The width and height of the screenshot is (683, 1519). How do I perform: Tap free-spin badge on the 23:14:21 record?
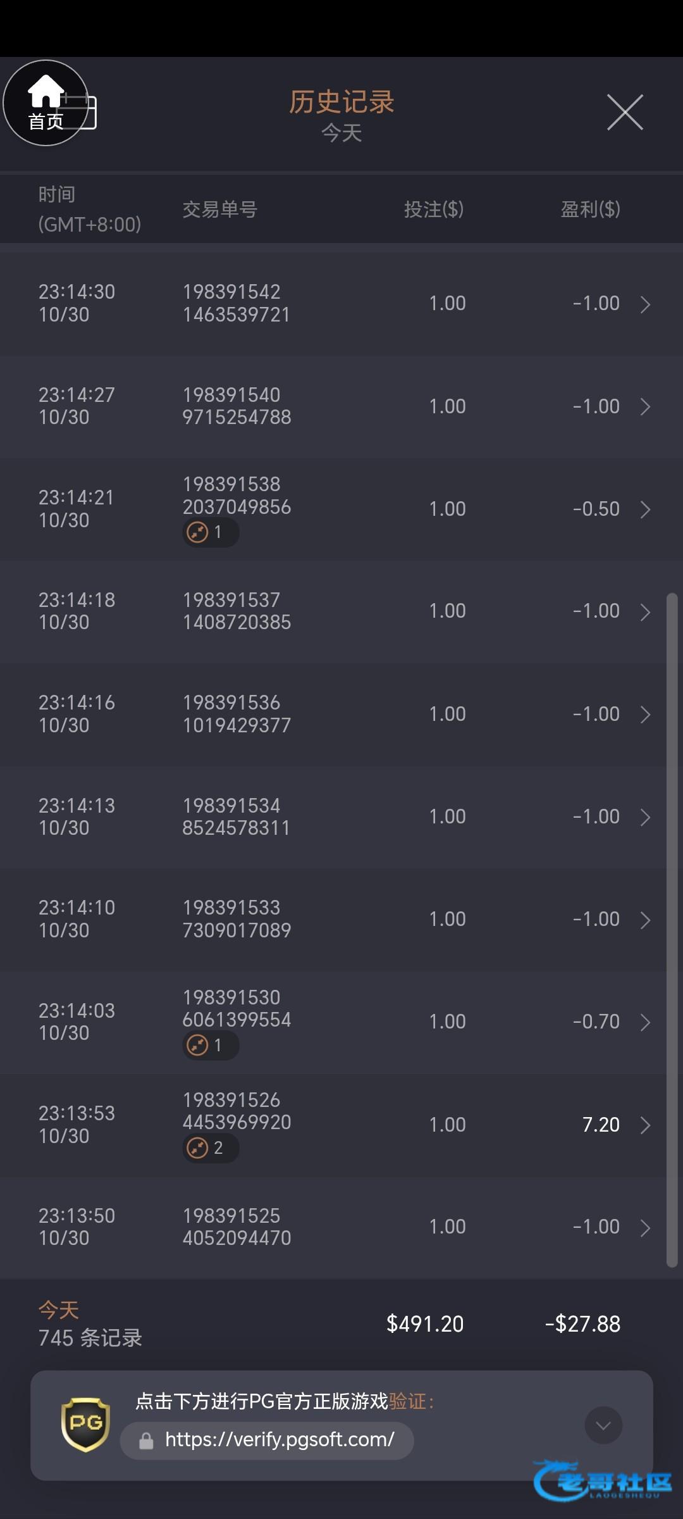coord(210,532)
